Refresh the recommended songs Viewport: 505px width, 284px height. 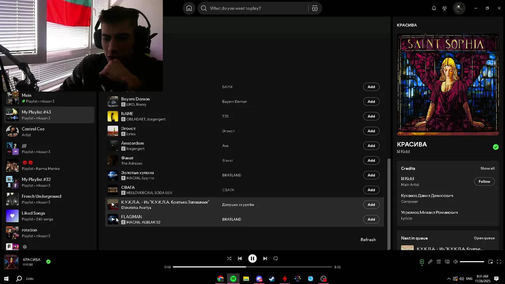pos(368,240)
